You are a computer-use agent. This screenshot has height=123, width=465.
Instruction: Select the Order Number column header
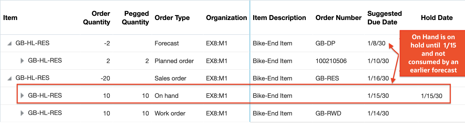pos(338,18)
